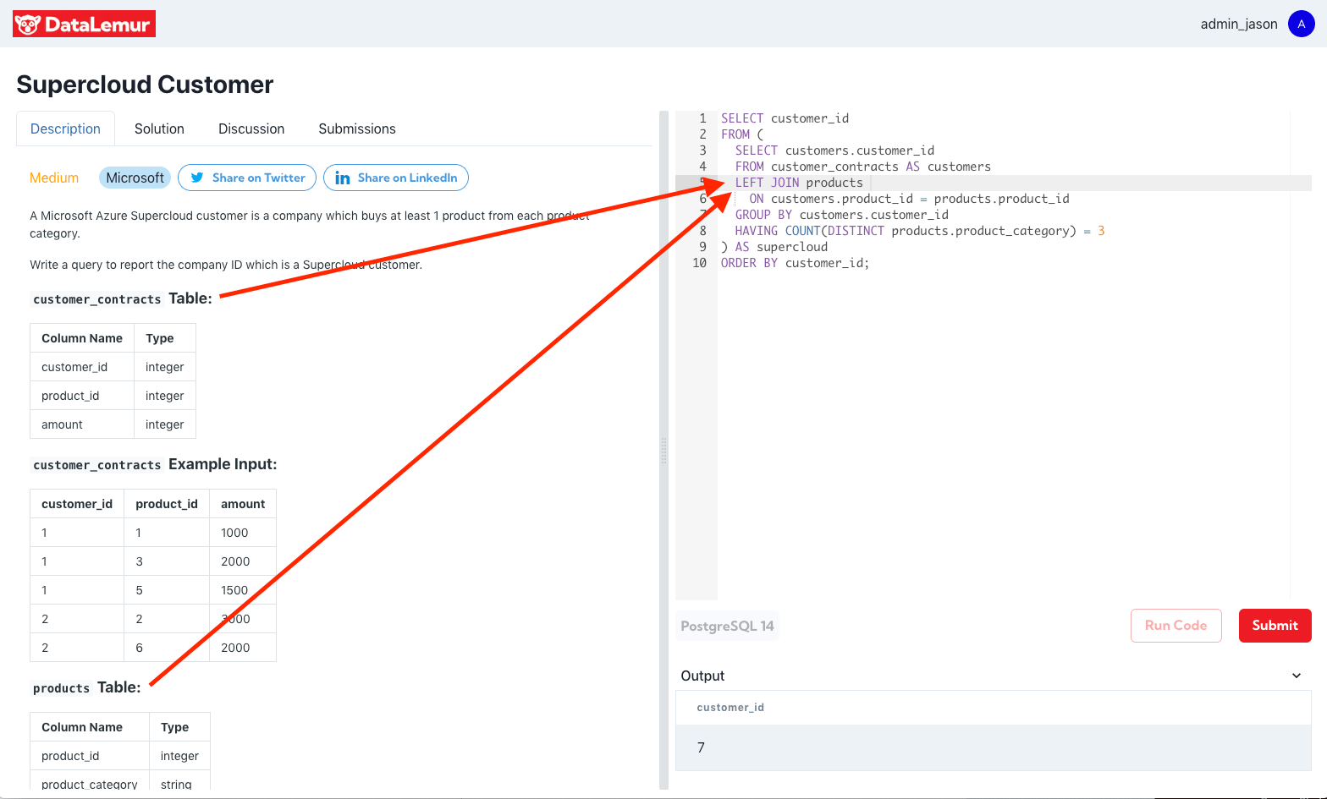Switch to the Description tab
The height and width of the screenshot is (799, 1327).
coord(65,129)
